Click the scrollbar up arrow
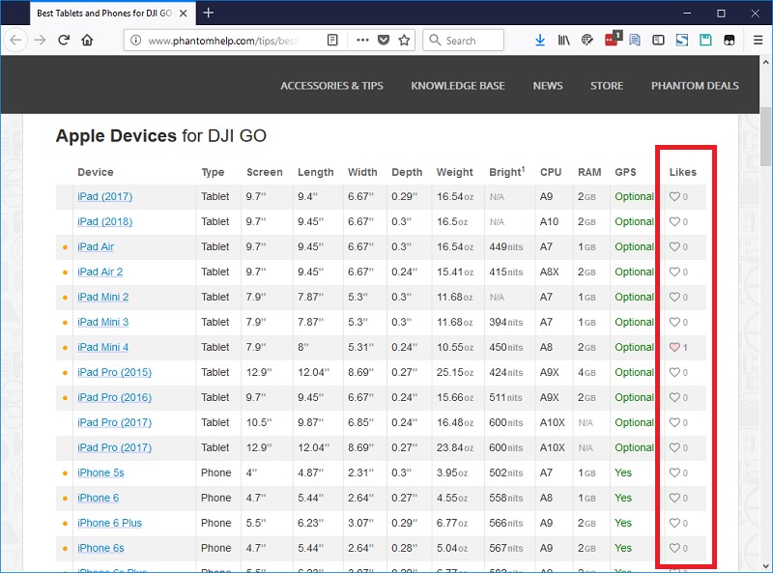Viewport: 773px width, 573px height. pos(765,62)
